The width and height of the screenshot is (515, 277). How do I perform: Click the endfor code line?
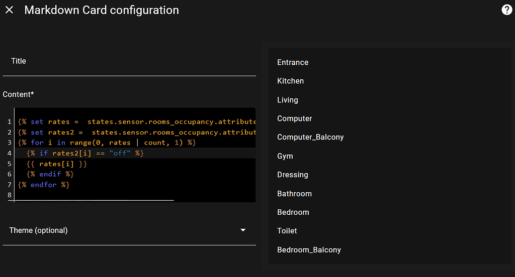pyautogui.click(x=44, y=185)
